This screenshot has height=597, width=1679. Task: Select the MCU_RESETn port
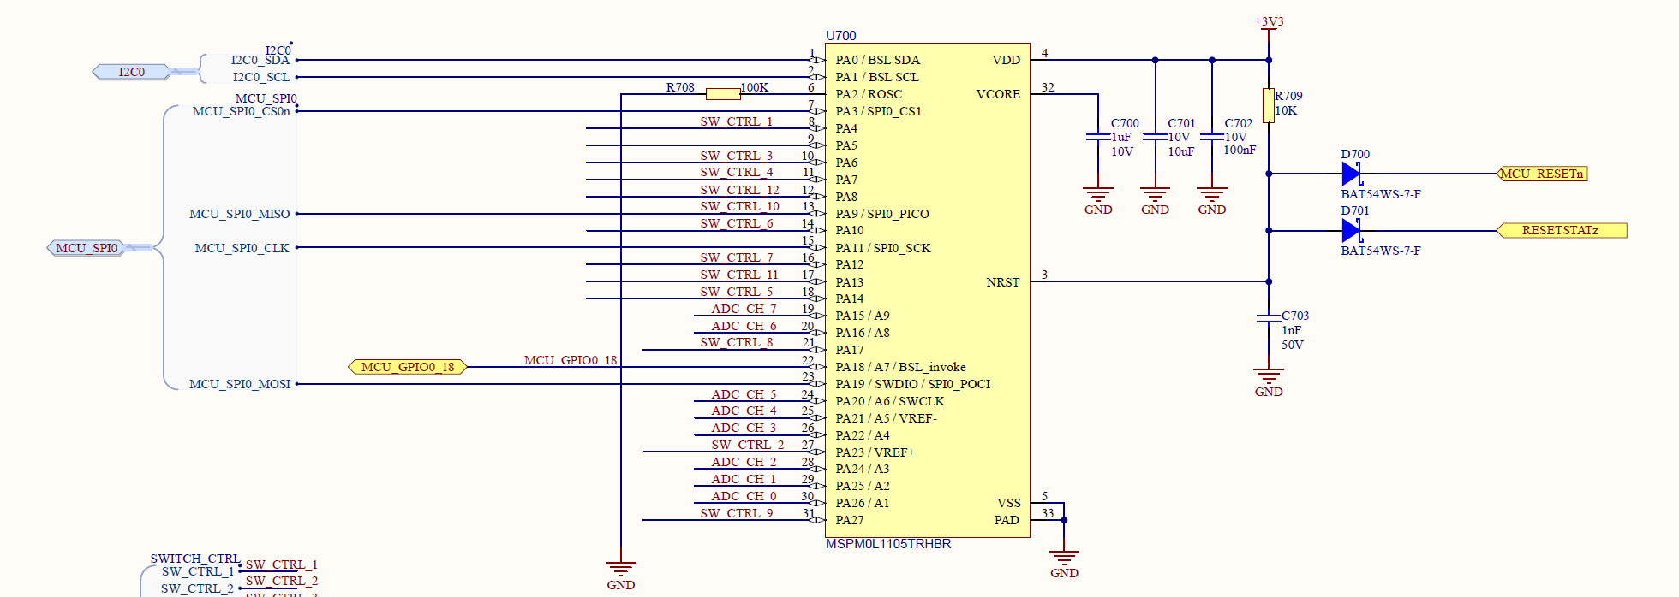point(1542,174)
